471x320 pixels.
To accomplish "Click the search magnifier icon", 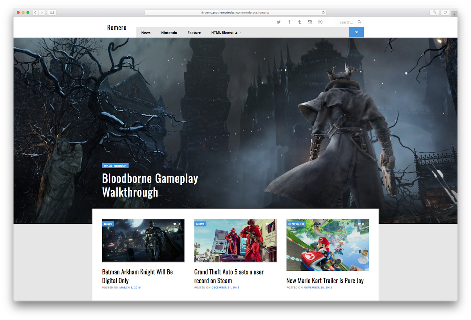I will pyautogui.click(x=359, y=22).
